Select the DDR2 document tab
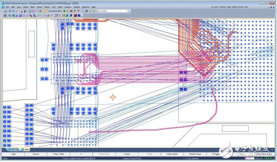This screenshot has width=277, height=162. pos(27,149)
